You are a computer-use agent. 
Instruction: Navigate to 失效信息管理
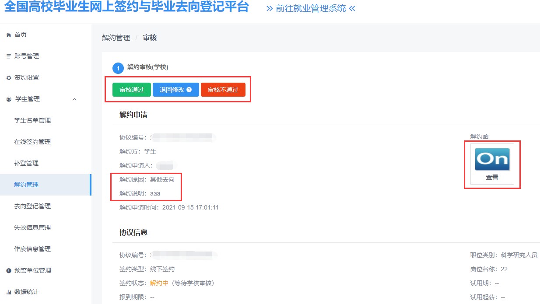tap(32, 228)
